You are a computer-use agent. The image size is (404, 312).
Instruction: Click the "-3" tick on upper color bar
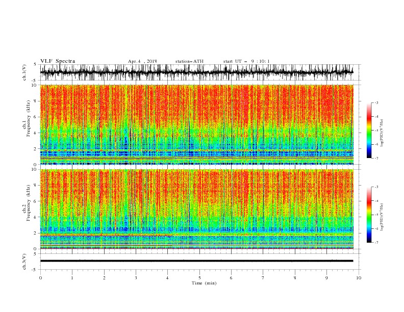376,102
